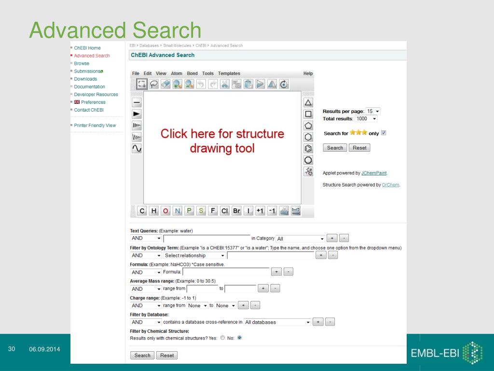Add a benzene ring template
494x371 pixels.
click(x=308, y=148)
